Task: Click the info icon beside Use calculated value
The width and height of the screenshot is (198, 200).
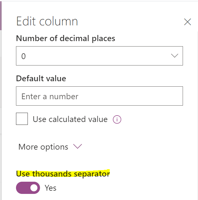Action: (x=117, y=120)
